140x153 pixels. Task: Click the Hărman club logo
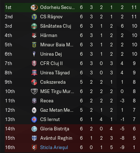34,36
